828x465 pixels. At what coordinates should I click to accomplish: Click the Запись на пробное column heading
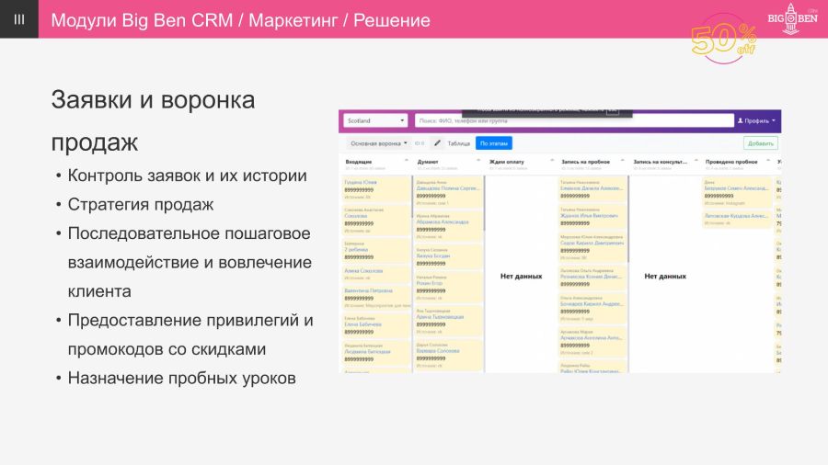(585, 162)
